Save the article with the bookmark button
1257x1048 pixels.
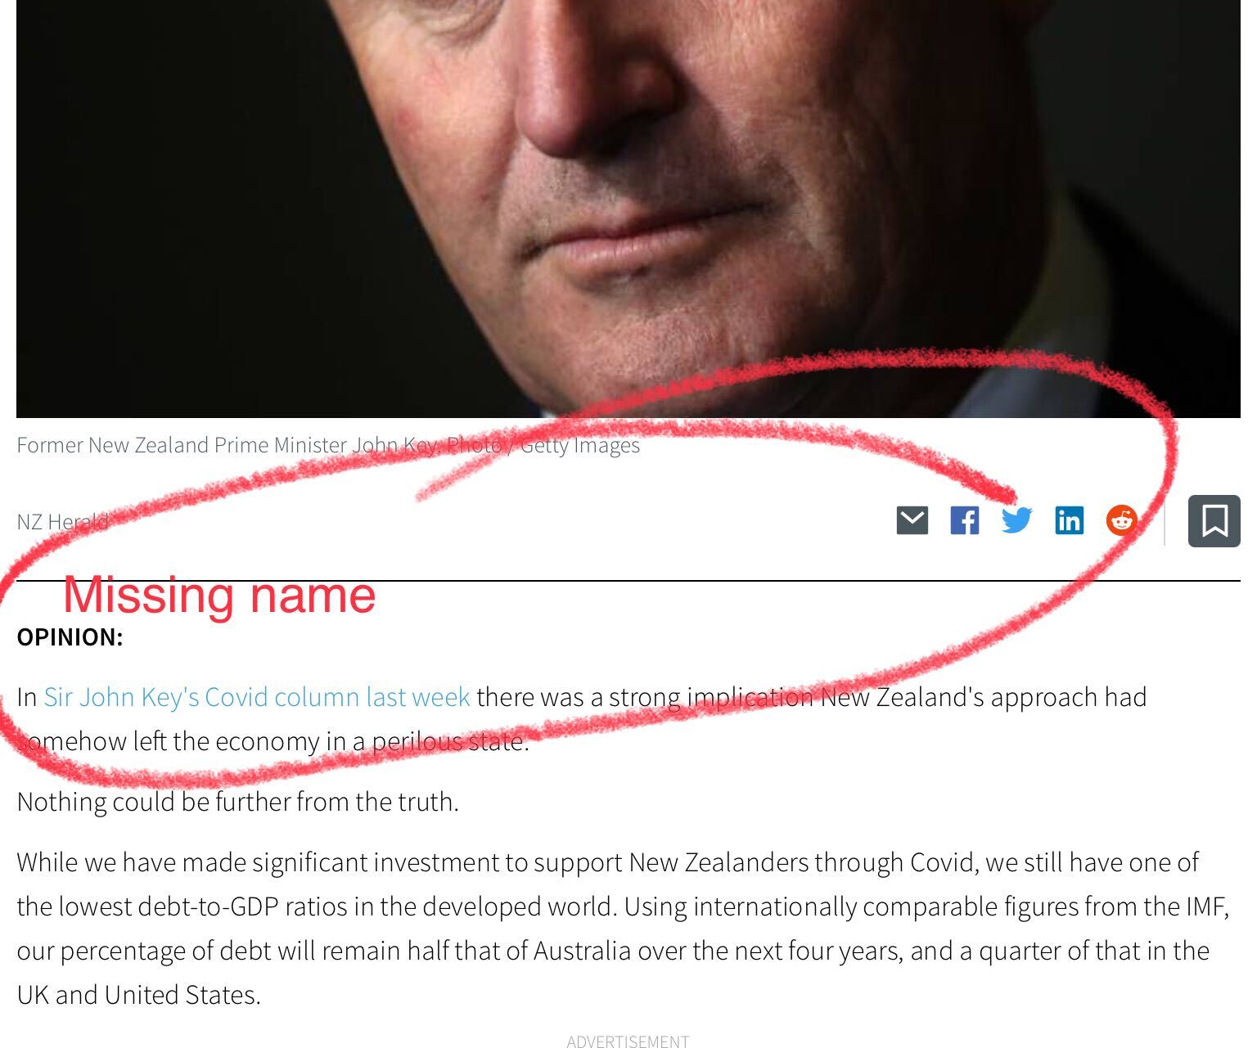tap(1214, 520)
